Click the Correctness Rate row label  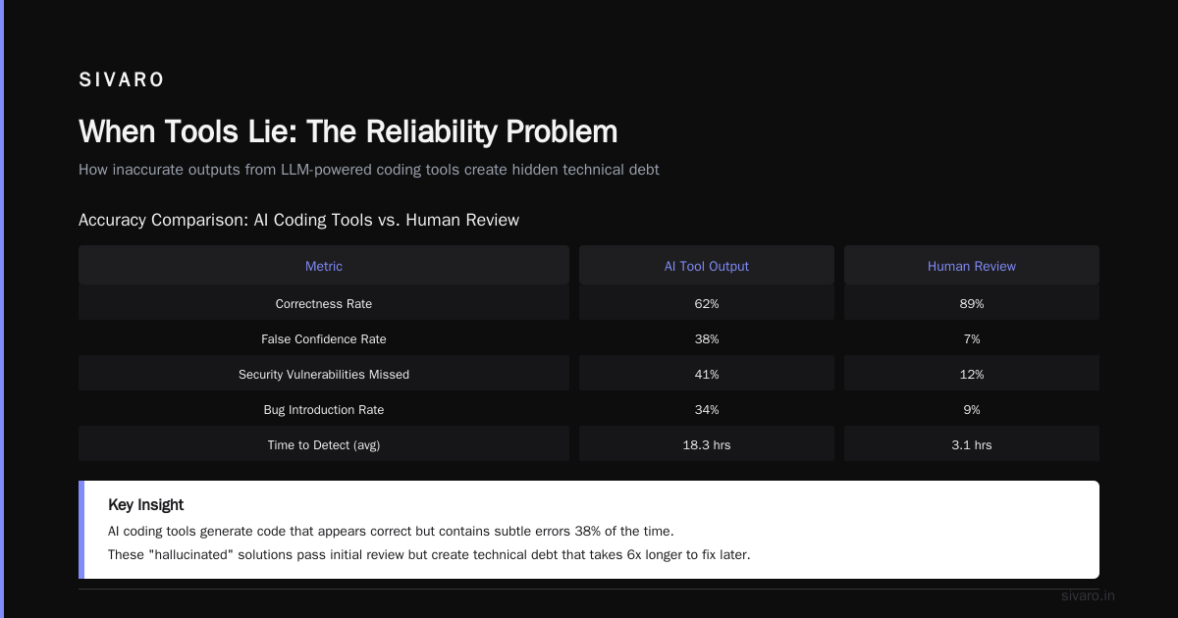pyautogui.click(x=324, y=304)
